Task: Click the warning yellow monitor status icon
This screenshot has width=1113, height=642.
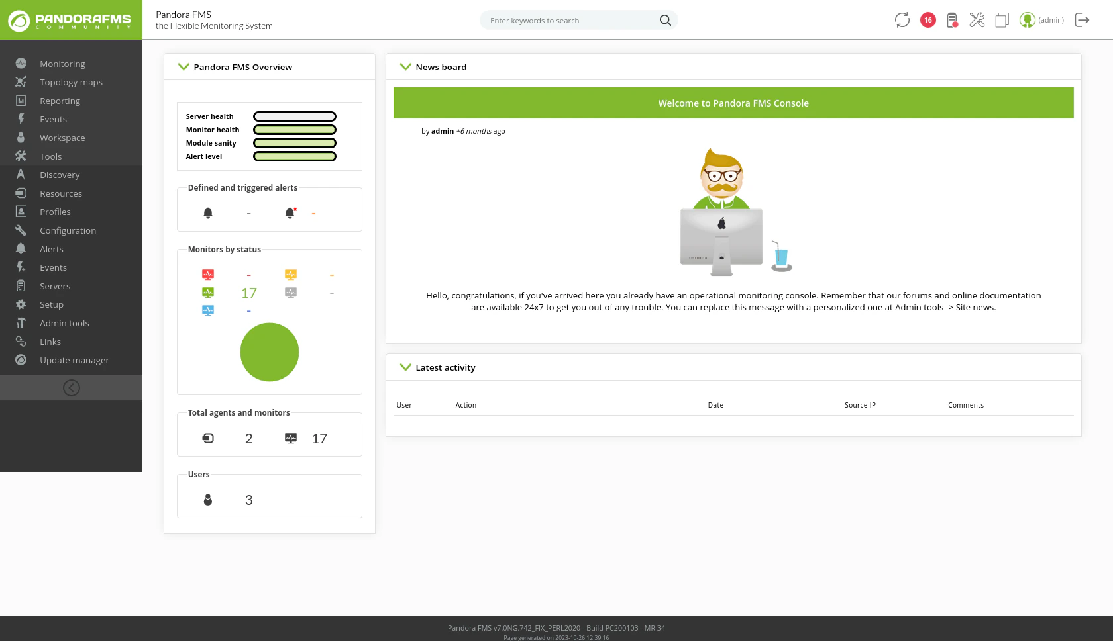Action: [291, 275]
